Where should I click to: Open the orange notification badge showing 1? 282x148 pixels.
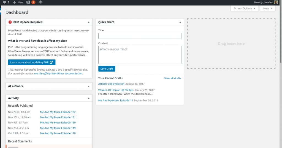[33, 2]
